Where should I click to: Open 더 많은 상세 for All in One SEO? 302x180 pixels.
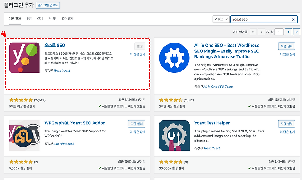tap(287, 54)
